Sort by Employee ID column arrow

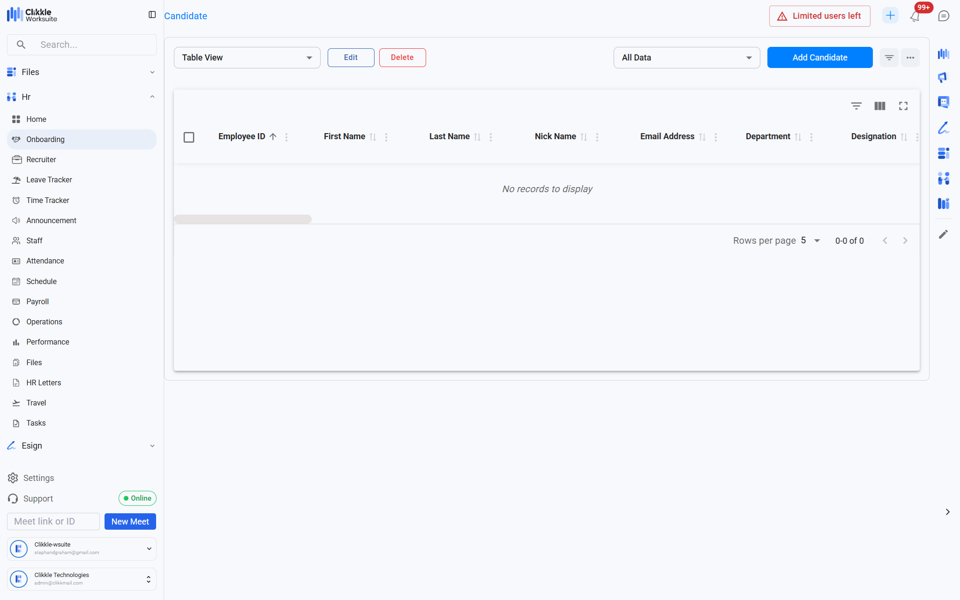pyautogui.click(x=273, y=136)
